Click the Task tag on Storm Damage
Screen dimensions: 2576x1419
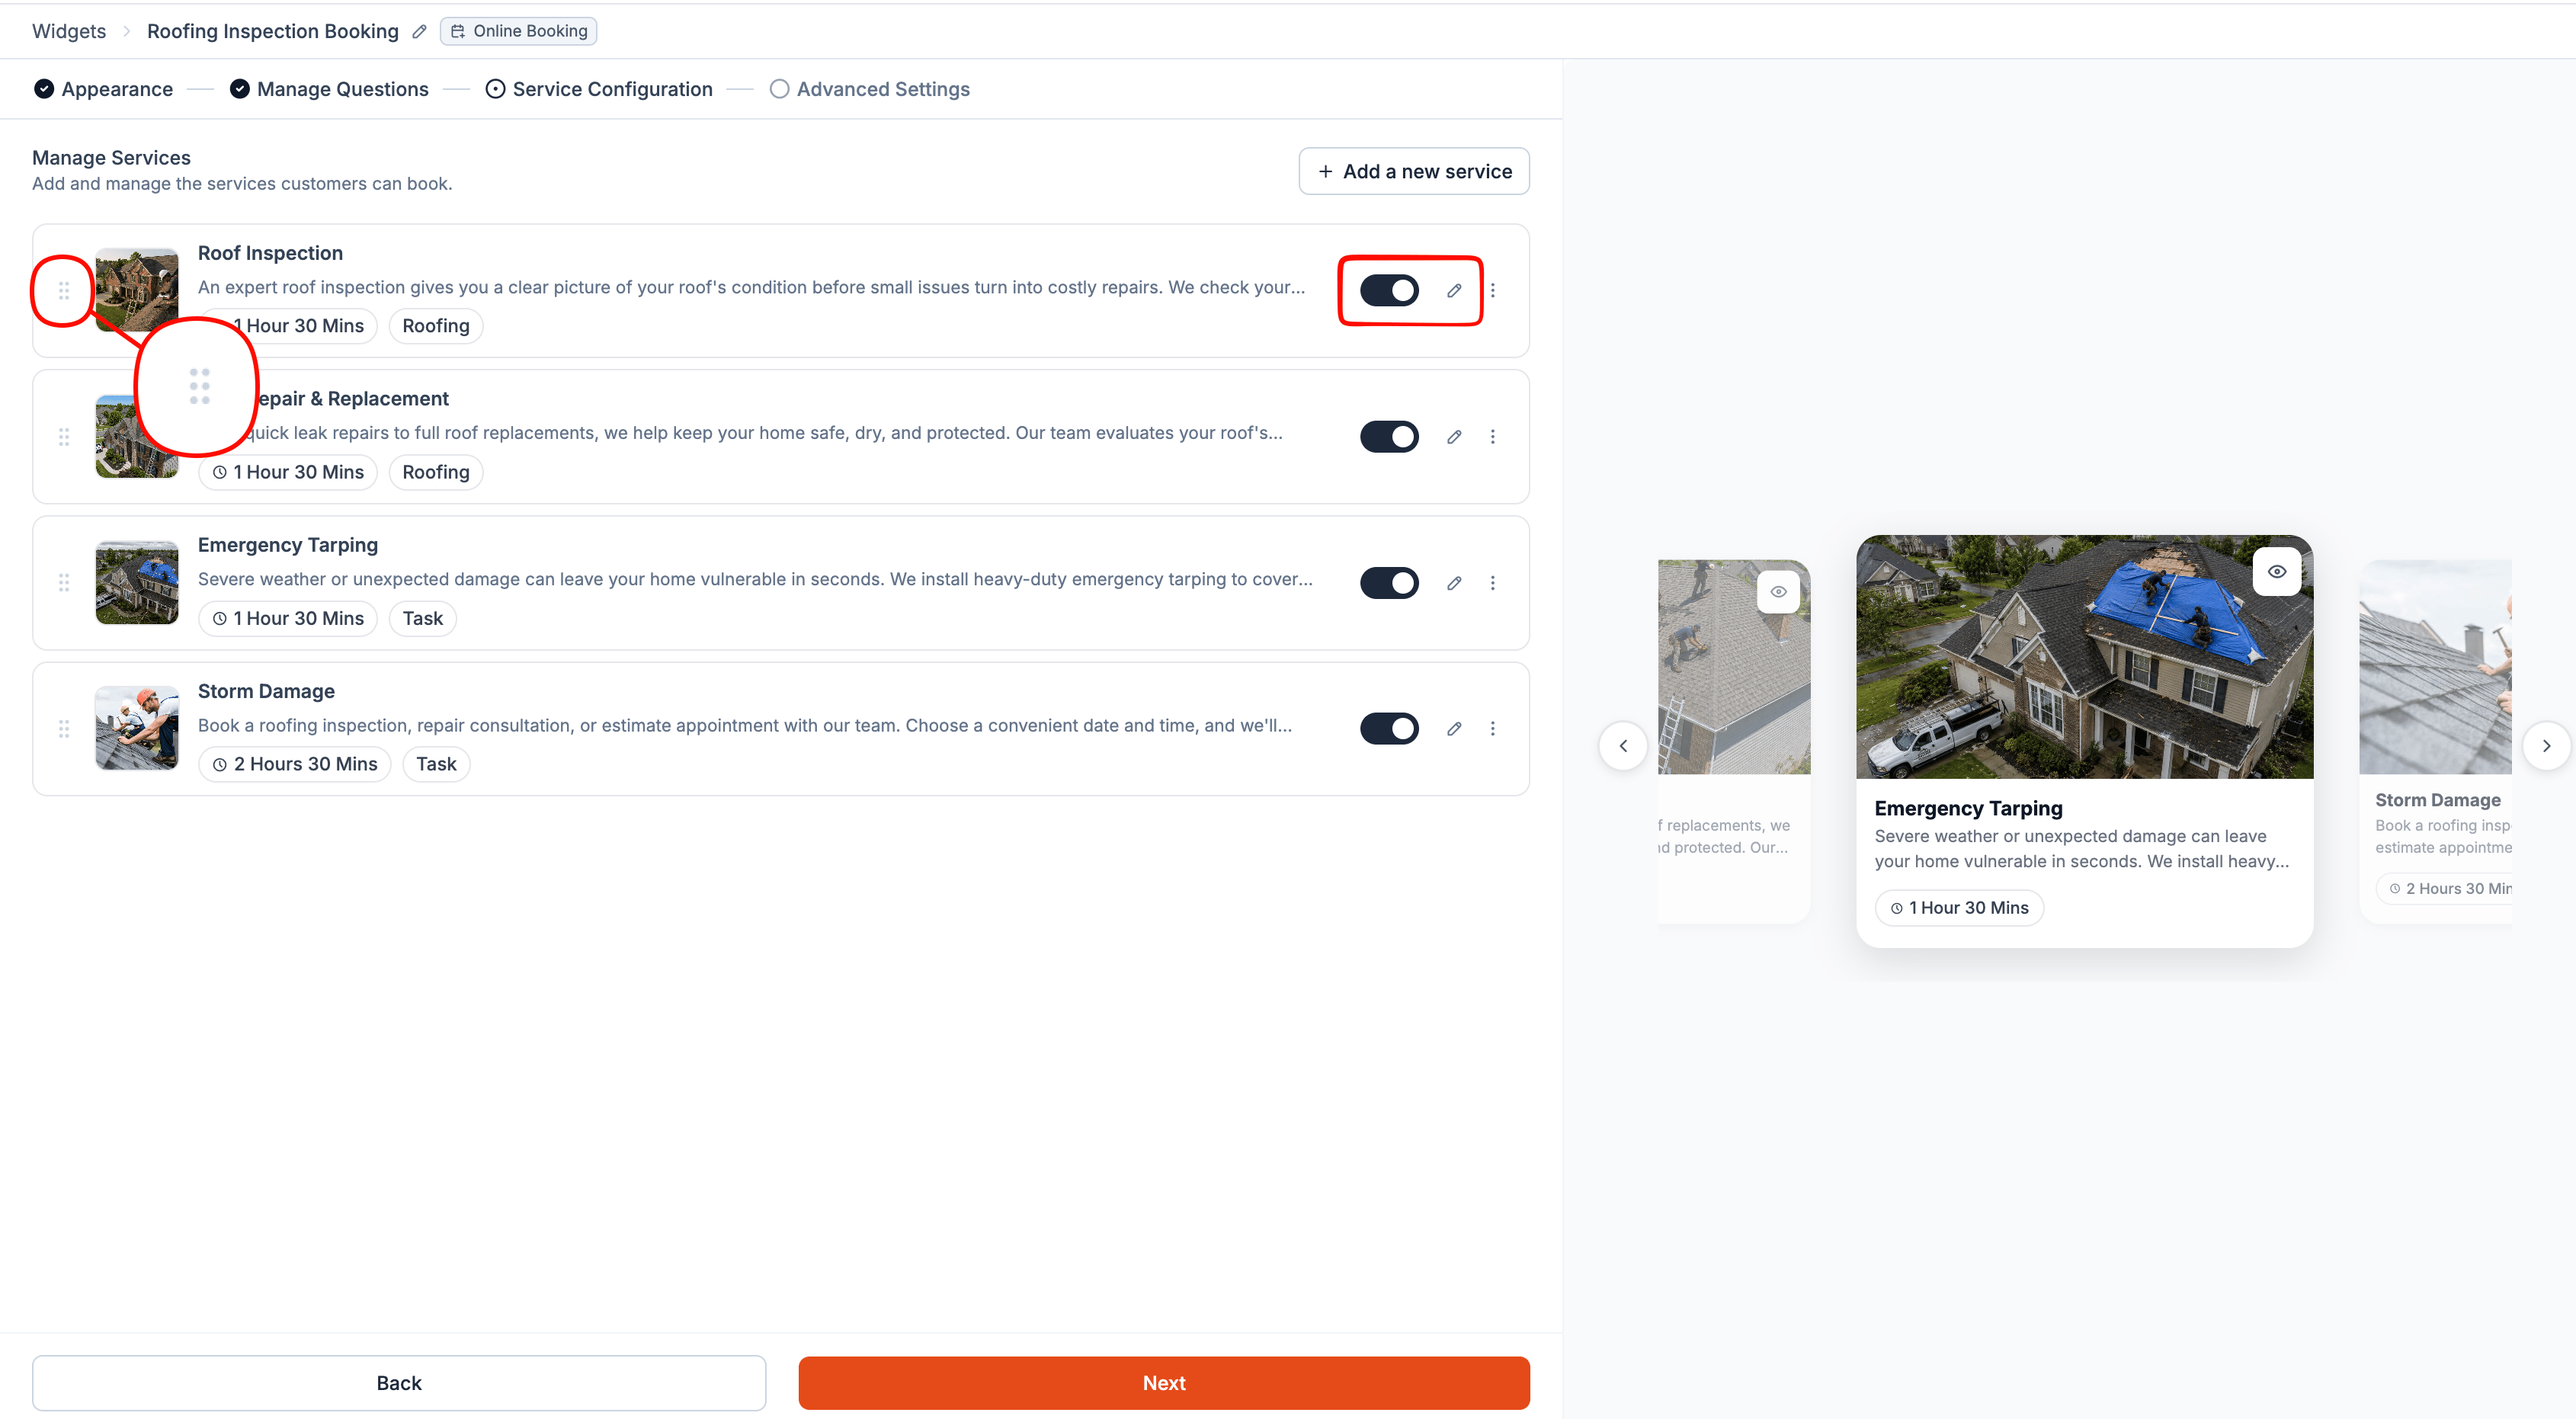pos(437,765)
